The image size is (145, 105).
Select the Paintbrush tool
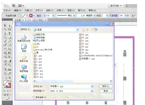[5, 41]
